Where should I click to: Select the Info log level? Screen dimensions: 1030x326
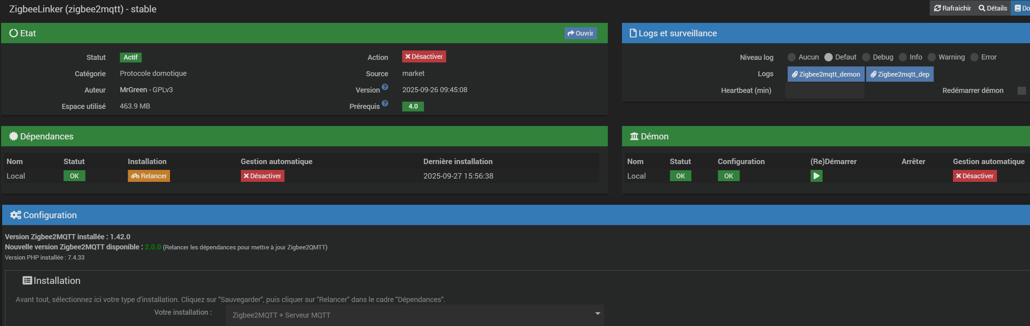tap(902, 57)
